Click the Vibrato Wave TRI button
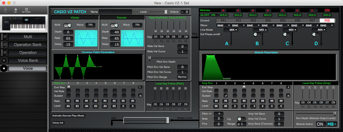This screenshot has height=132, width=343. click(x=90, y=25)
